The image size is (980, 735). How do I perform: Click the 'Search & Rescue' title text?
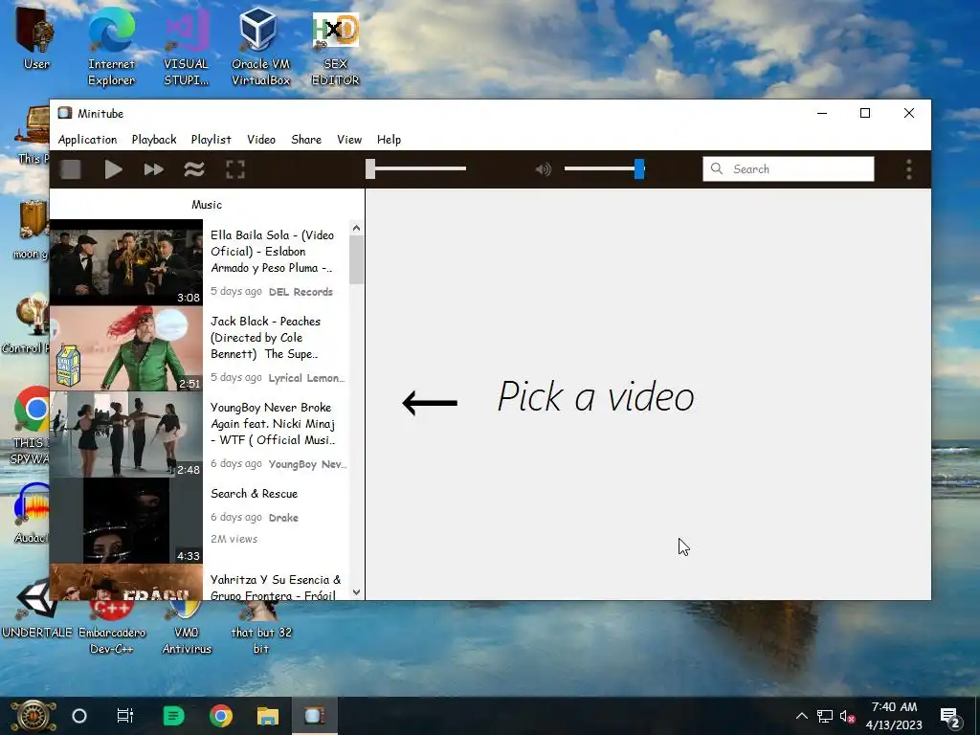pos(254,494)
